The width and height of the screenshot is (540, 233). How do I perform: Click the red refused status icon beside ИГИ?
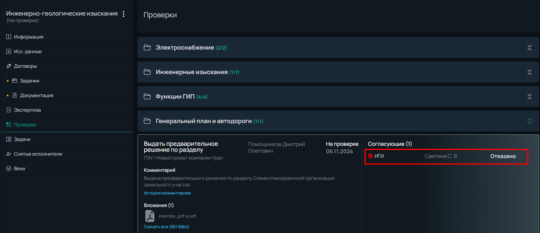pos(370,156)
